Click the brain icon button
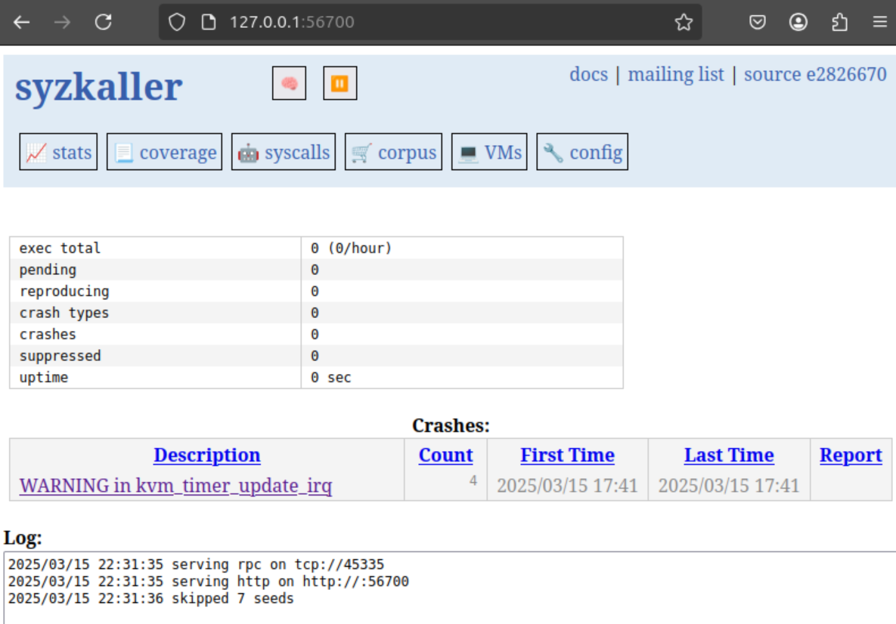The width and height of the screenshot is (896, 624). (x=289, y=83)
